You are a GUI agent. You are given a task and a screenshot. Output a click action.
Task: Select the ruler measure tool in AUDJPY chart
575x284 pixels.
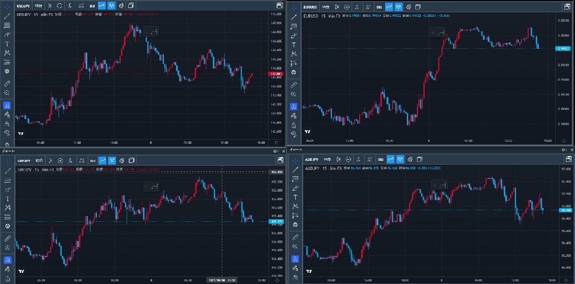pyautogui.click(x=295, y=237)
